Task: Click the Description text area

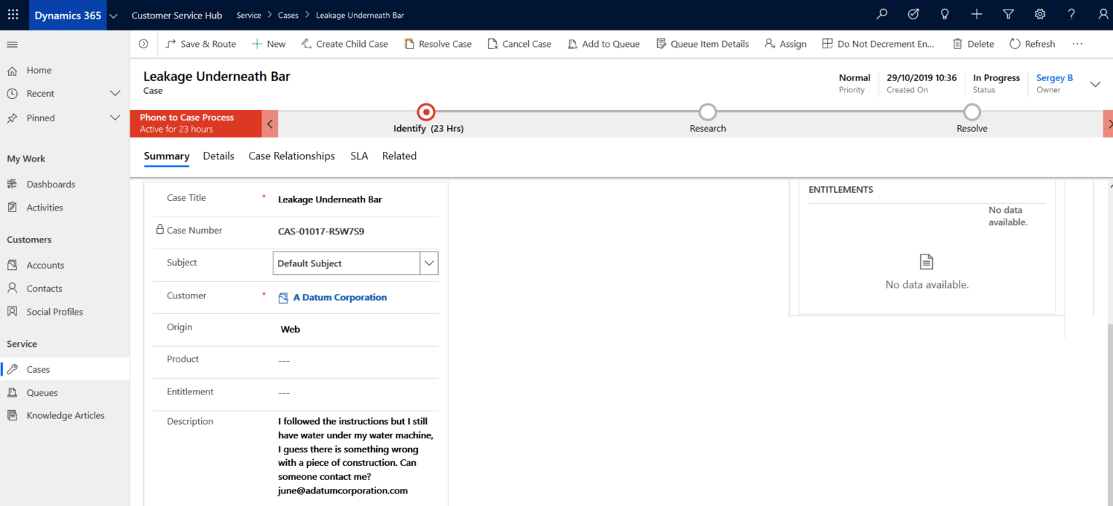Action: [355, 456]
